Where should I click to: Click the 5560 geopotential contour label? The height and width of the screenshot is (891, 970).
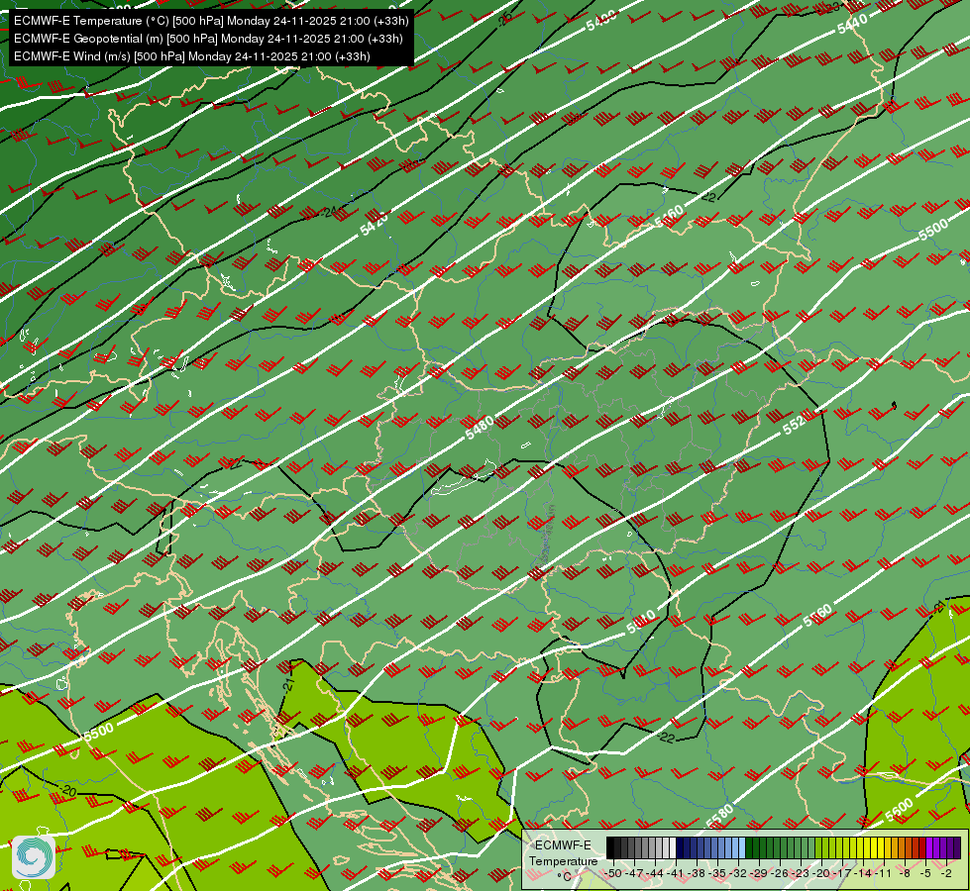[817, 615]
